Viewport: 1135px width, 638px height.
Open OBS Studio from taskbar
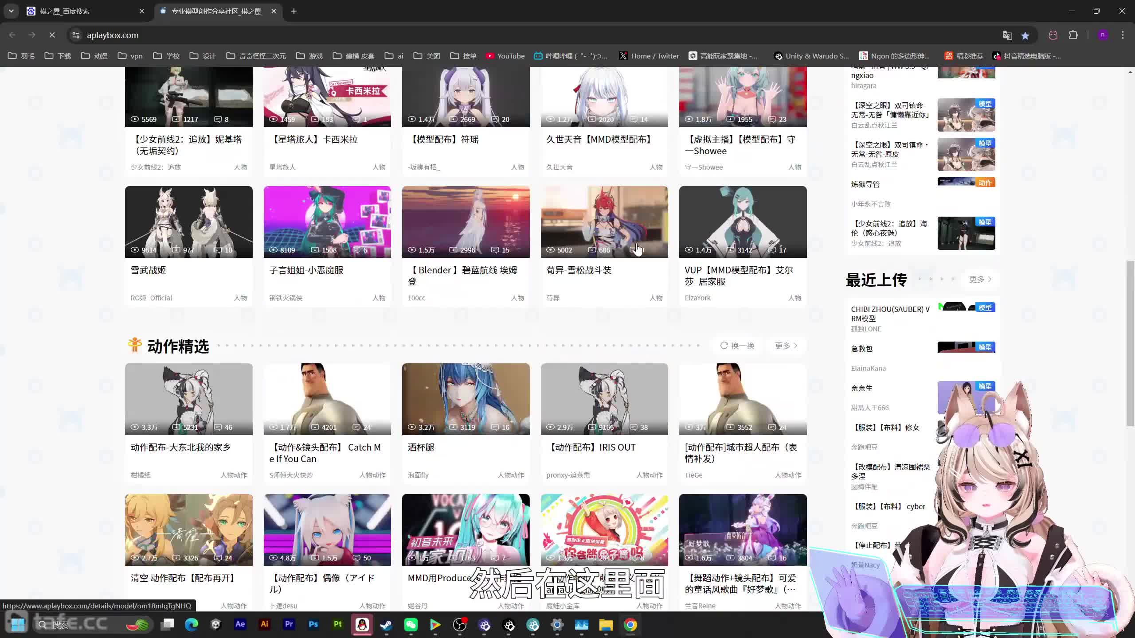[460, 625]
